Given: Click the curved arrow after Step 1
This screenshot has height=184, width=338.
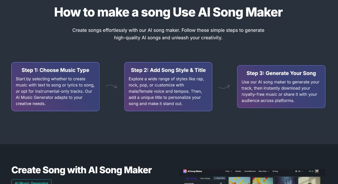Looking at the screenshot, I should (x=112, y=86).
